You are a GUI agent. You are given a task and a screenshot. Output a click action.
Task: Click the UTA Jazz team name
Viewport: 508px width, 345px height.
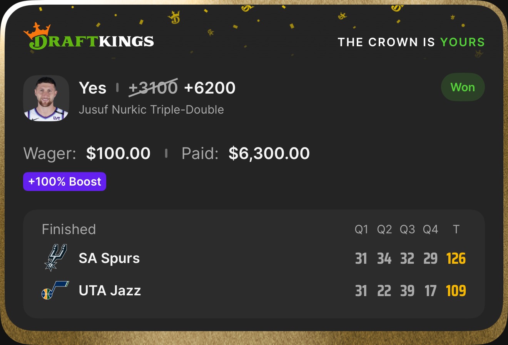click(110, 290)
